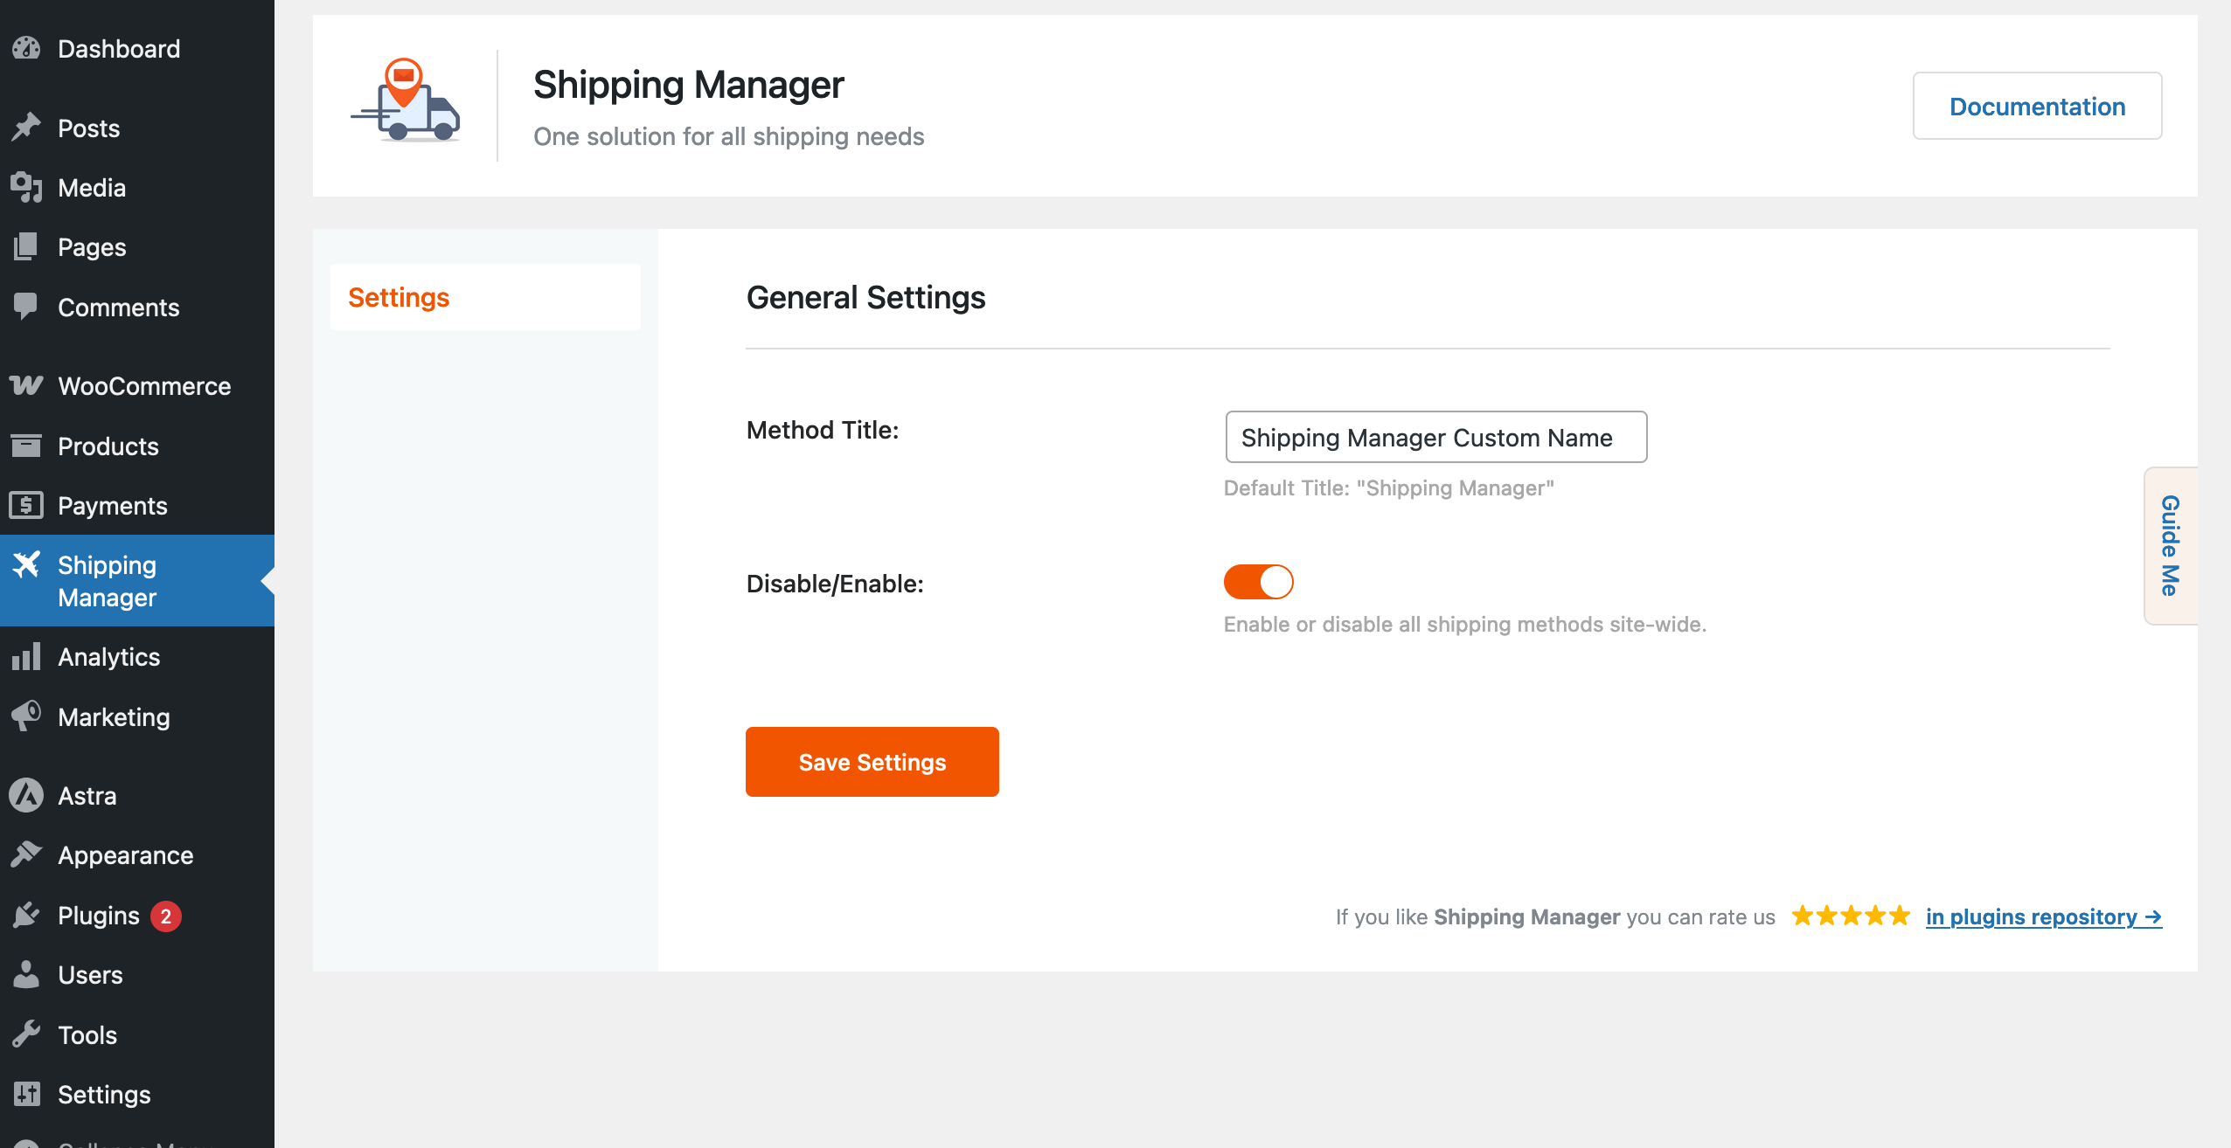Click the Shipping Manager truck logo

(406, 100)
